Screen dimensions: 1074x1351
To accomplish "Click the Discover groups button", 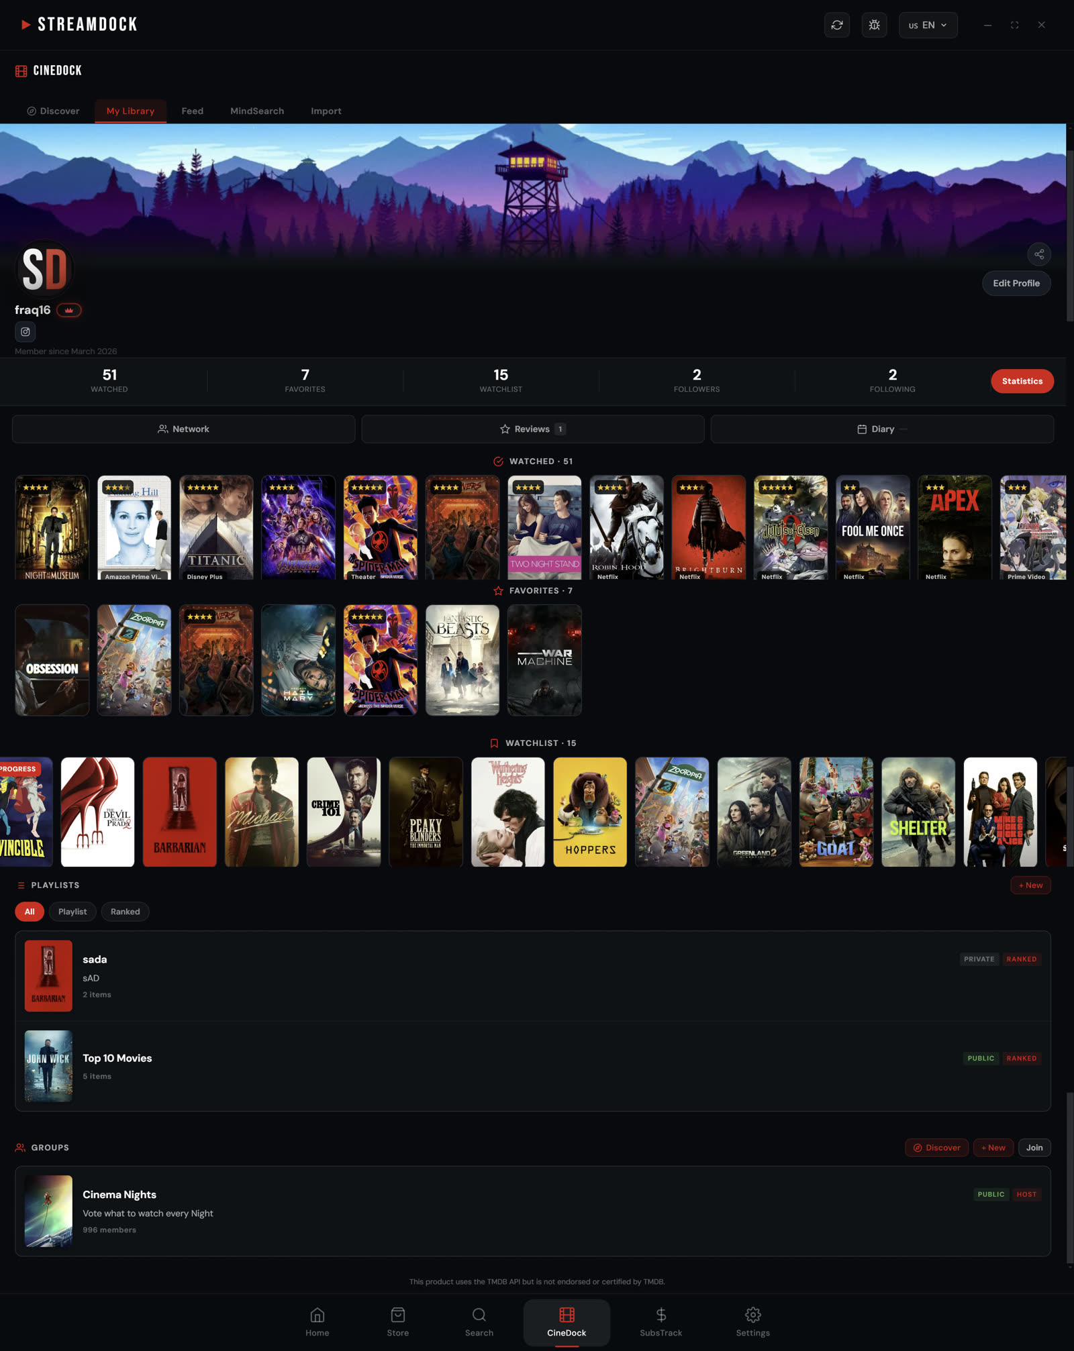I will tap(936, 1148).
